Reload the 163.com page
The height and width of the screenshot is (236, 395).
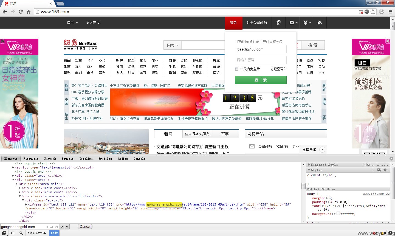click(x=21, y=12)
